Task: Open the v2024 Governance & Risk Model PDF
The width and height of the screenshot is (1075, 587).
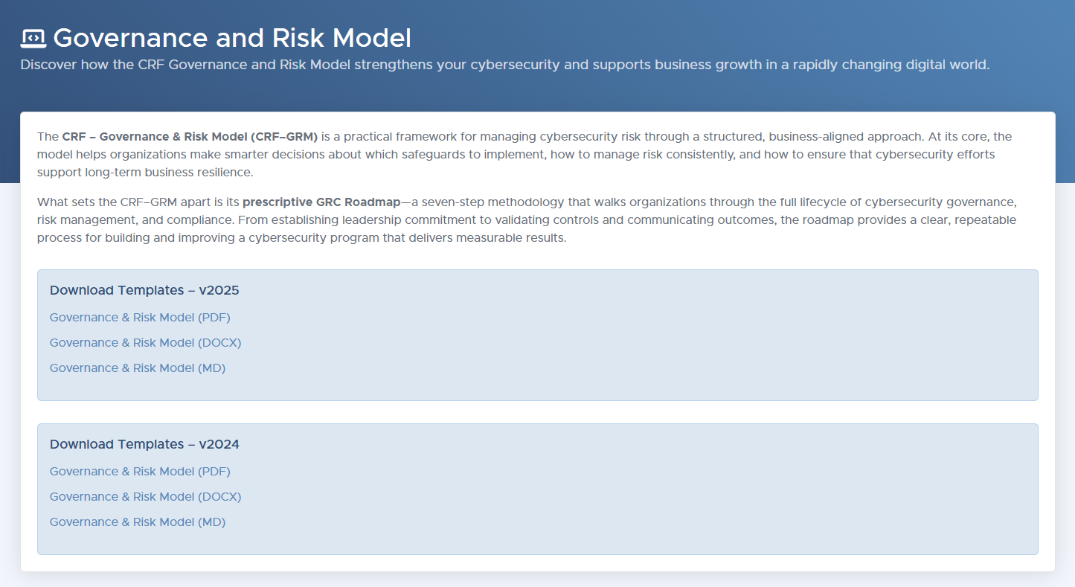Action: (x=140, y=472)
